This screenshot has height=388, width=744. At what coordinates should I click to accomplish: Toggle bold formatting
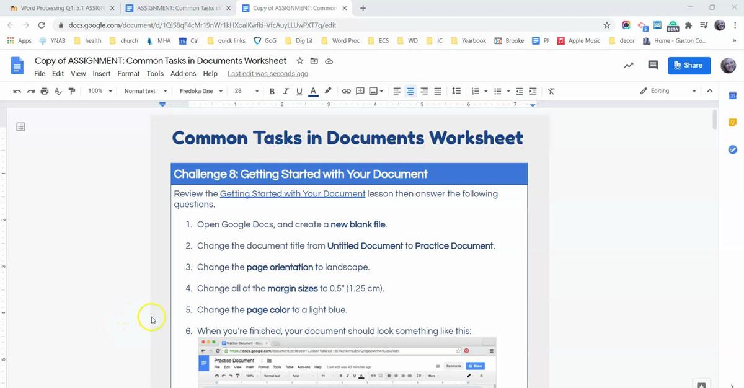pos(272,91)
